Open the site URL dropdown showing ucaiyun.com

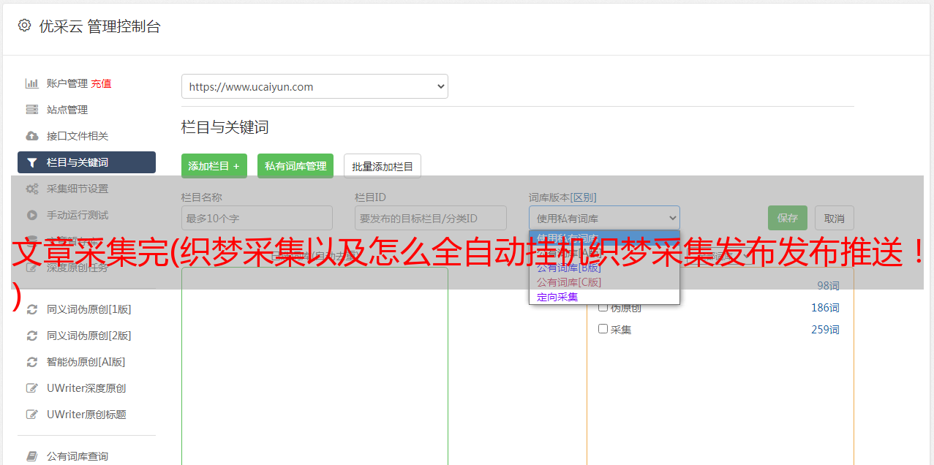315,86
